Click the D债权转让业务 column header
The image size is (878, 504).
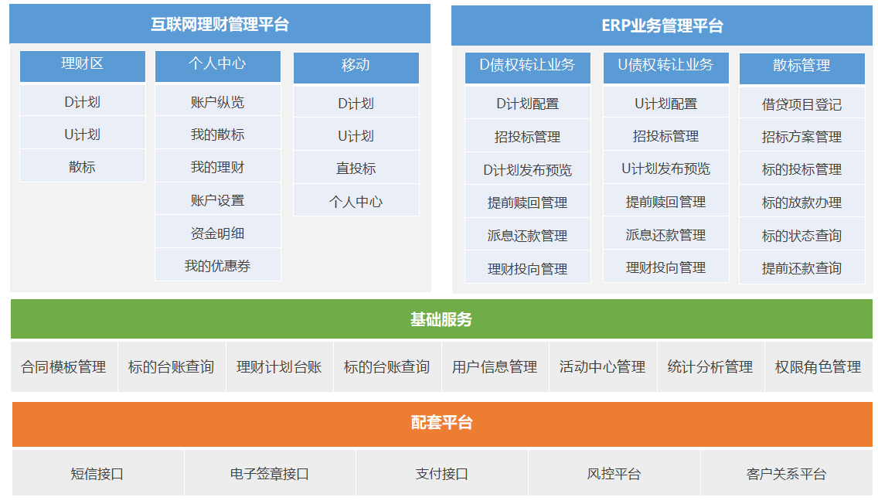point(527,66)
